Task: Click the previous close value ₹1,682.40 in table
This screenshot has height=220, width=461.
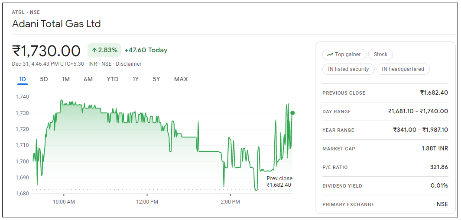Action: [x=434, y=92]
